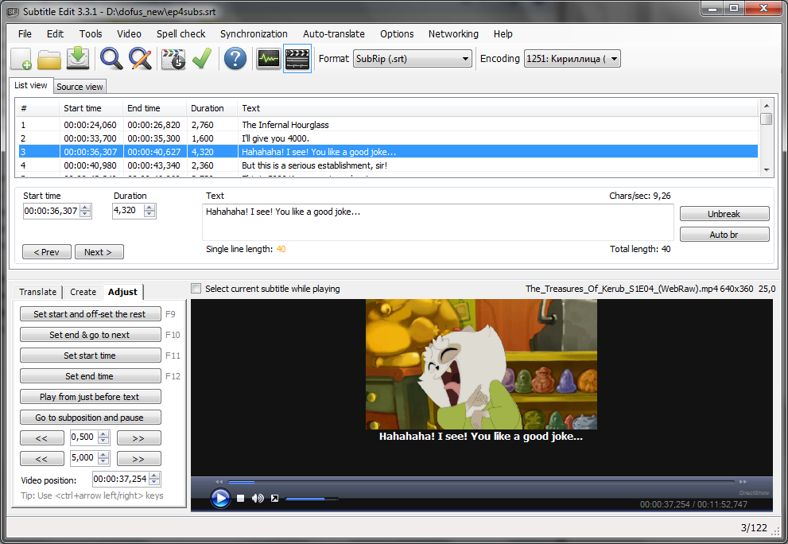
Task: Open a subtitle file via folder icon
Action: [x=49, y=59]
